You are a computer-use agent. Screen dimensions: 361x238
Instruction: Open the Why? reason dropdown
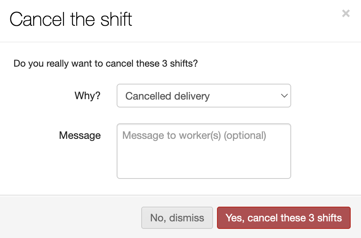(x=204, y=96)
